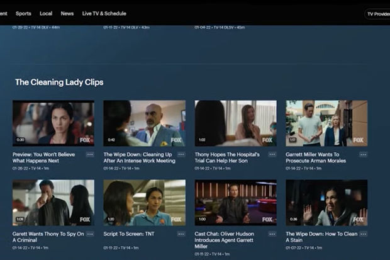The height and width of the screenshot is (260, 390).
Task: Open title Cast Chat: Oliver Hudson Introduces Agent Garrett Miller
Action: pos(225,240)
